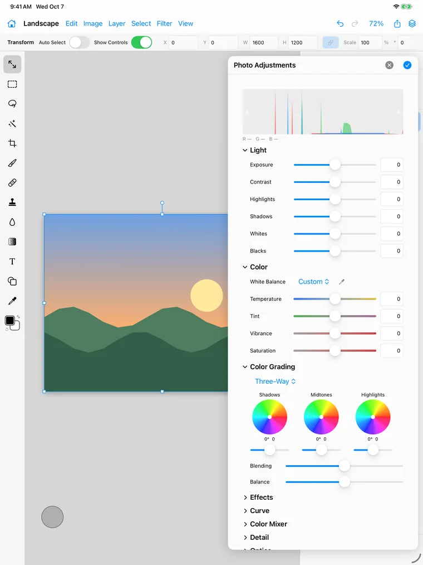Open the White Balance Custom dropdown
This screenshot has height=565, width=423.
click(314, 282)
